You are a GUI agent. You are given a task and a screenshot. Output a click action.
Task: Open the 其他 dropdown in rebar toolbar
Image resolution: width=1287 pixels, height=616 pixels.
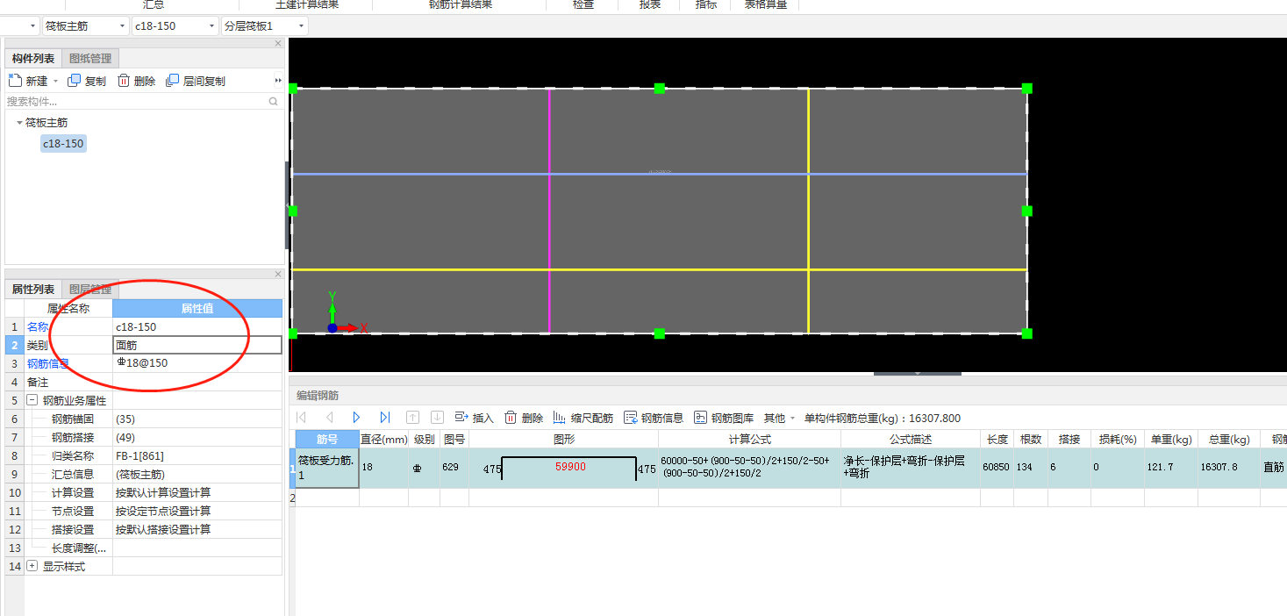coord(779,418)
